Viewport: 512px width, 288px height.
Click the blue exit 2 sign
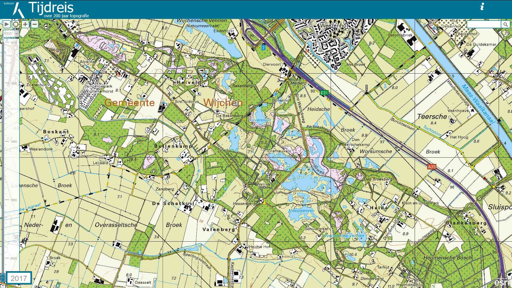[263, 48]
